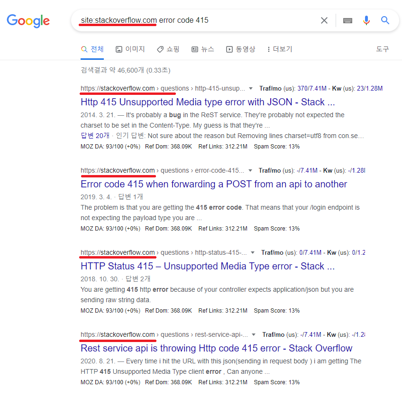Switch to the 뉴스 tab
Screen dimensions: 402x398
(x=203, y=49)
